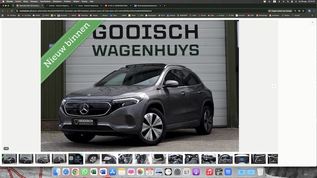317x178 pixels.
Task: Open the Netflix bookmark
Action: pyautogui.click(x=73, y=15)
